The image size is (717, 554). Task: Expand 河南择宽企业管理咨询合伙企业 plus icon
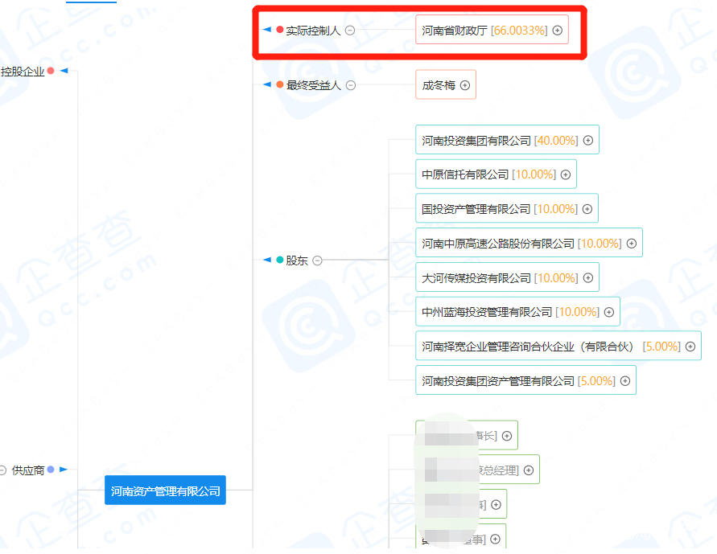(x=690, y=347)
